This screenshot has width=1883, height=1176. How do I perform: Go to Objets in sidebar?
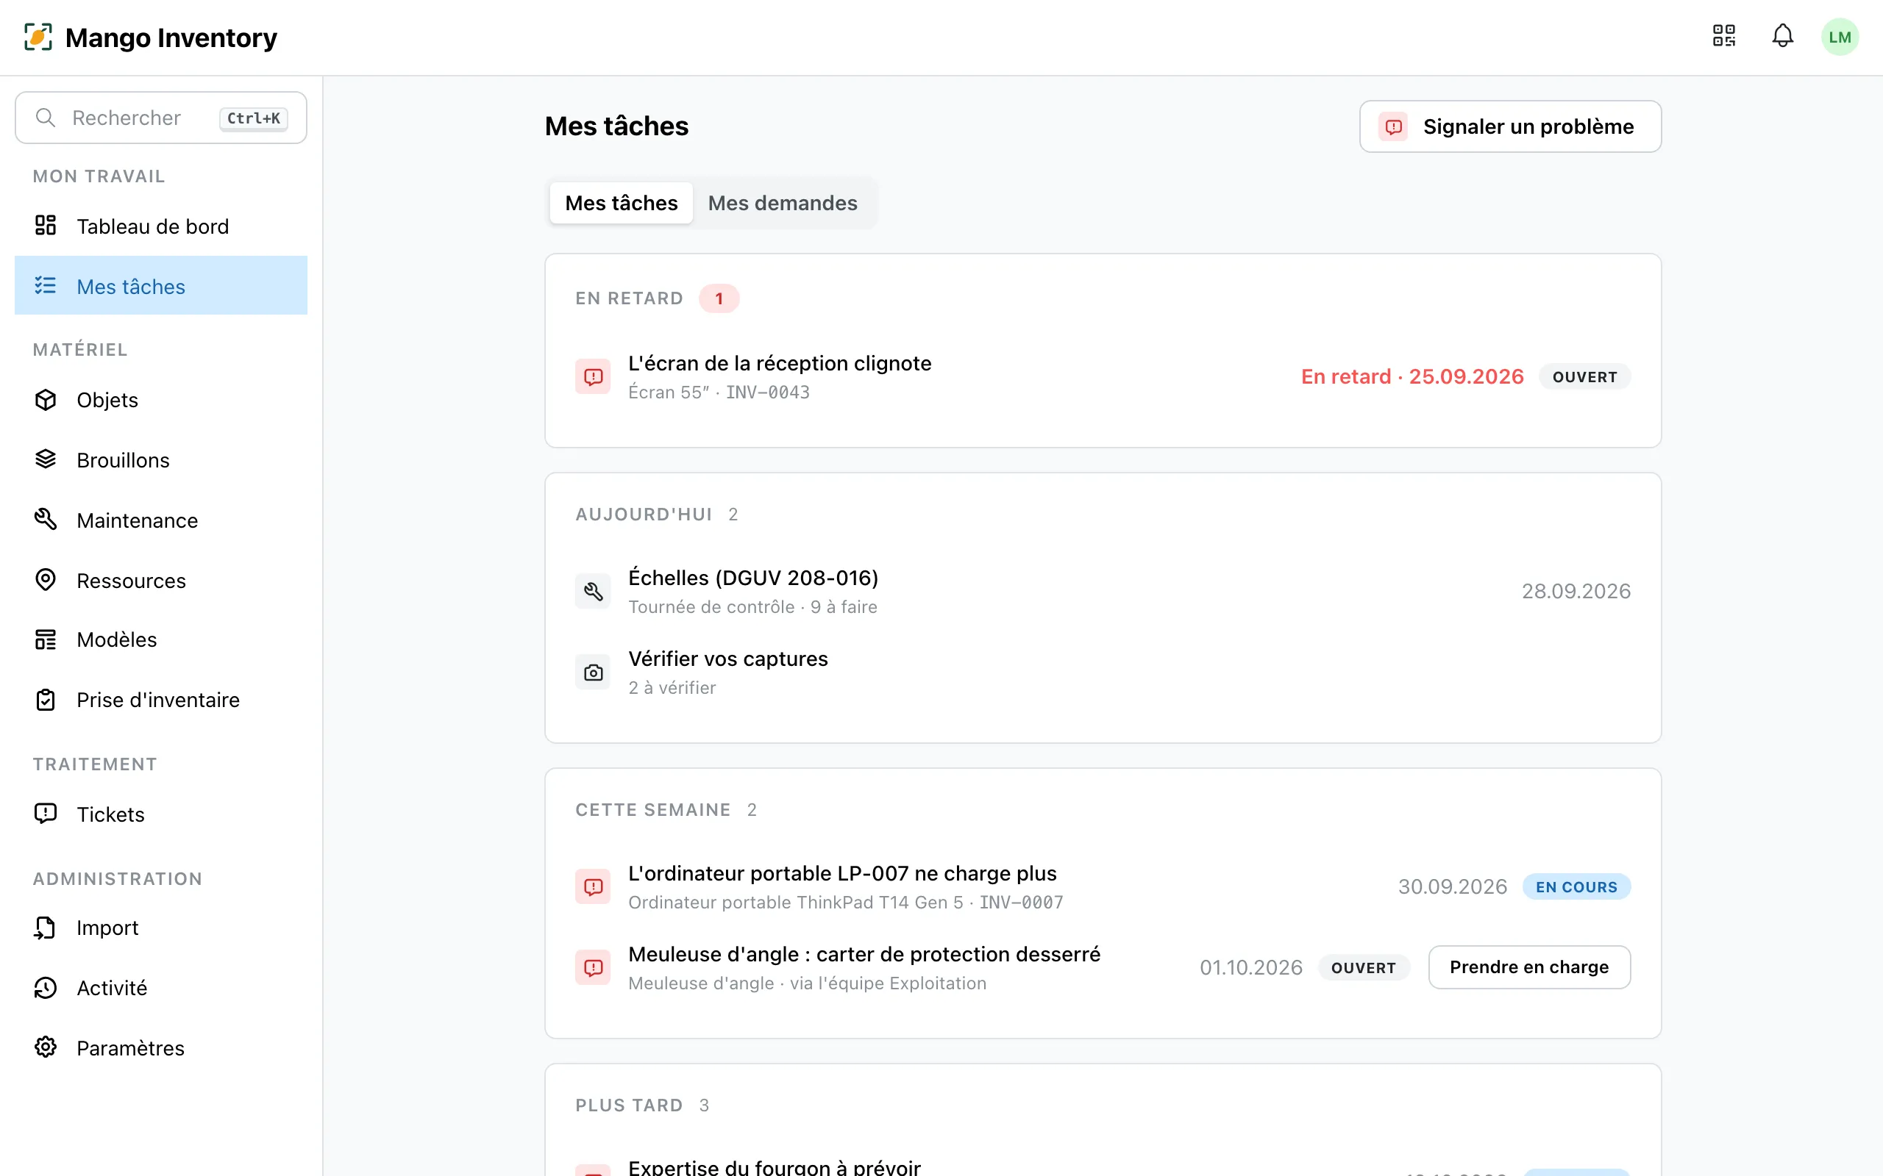(x=161, y=400)
